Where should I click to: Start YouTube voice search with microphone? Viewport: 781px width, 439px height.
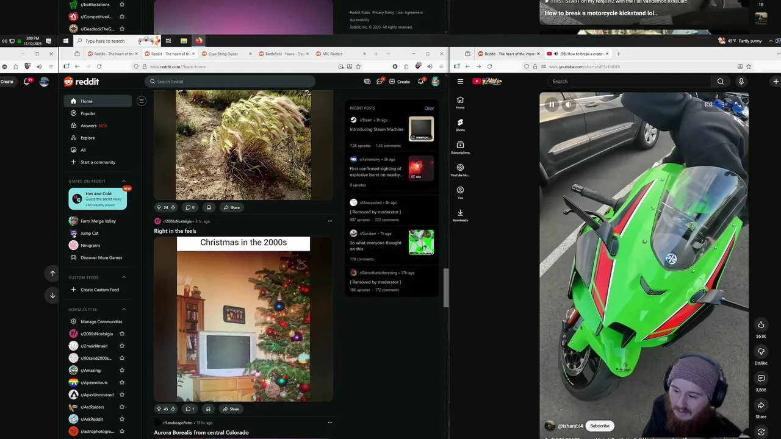pyautogui.click(x=741, y=81)
